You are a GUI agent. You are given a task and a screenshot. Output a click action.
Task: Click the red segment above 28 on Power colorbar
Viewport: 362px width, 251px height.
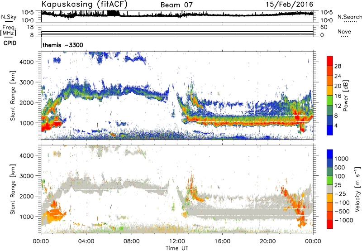click(x=330, y=61)
